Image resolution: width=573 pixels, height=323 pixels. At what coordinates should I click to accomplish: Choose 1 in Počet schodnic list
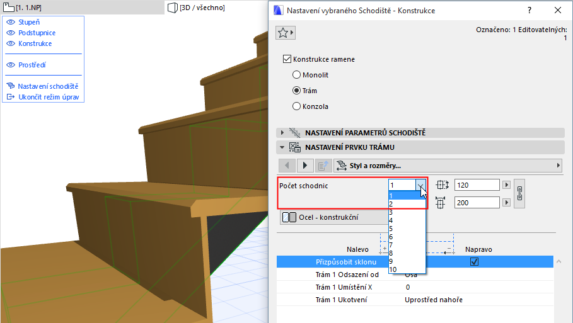pyautogui.click(x=407, y=196)
